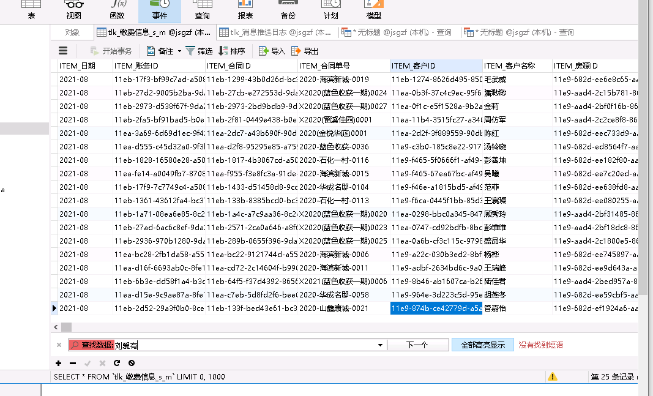The width and height of the screenshot is (653, 396).
Task: Click the refresh icon
Action: 117,363
